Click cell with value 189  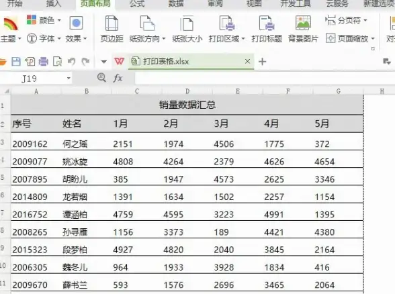[238, 230]
